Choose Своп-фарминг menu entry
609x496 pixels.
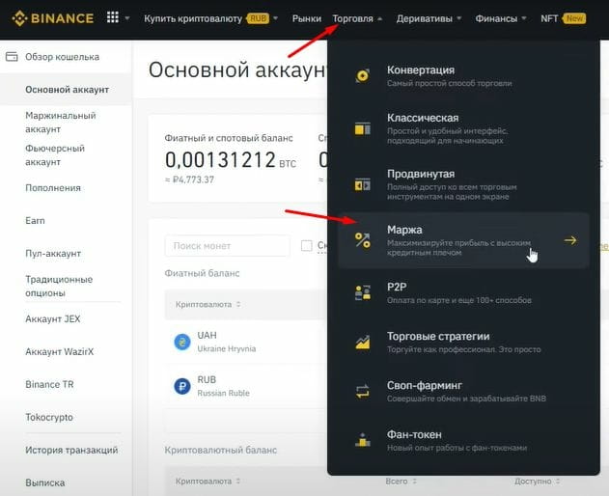[463, 391]
